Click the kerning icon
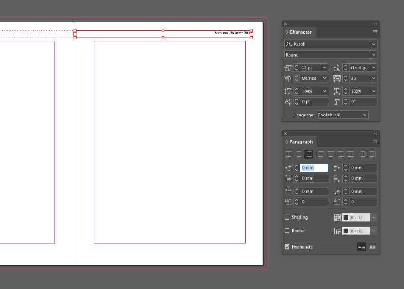Image resolution: width=404 pixels, height=289 pixels. point(288,78)
